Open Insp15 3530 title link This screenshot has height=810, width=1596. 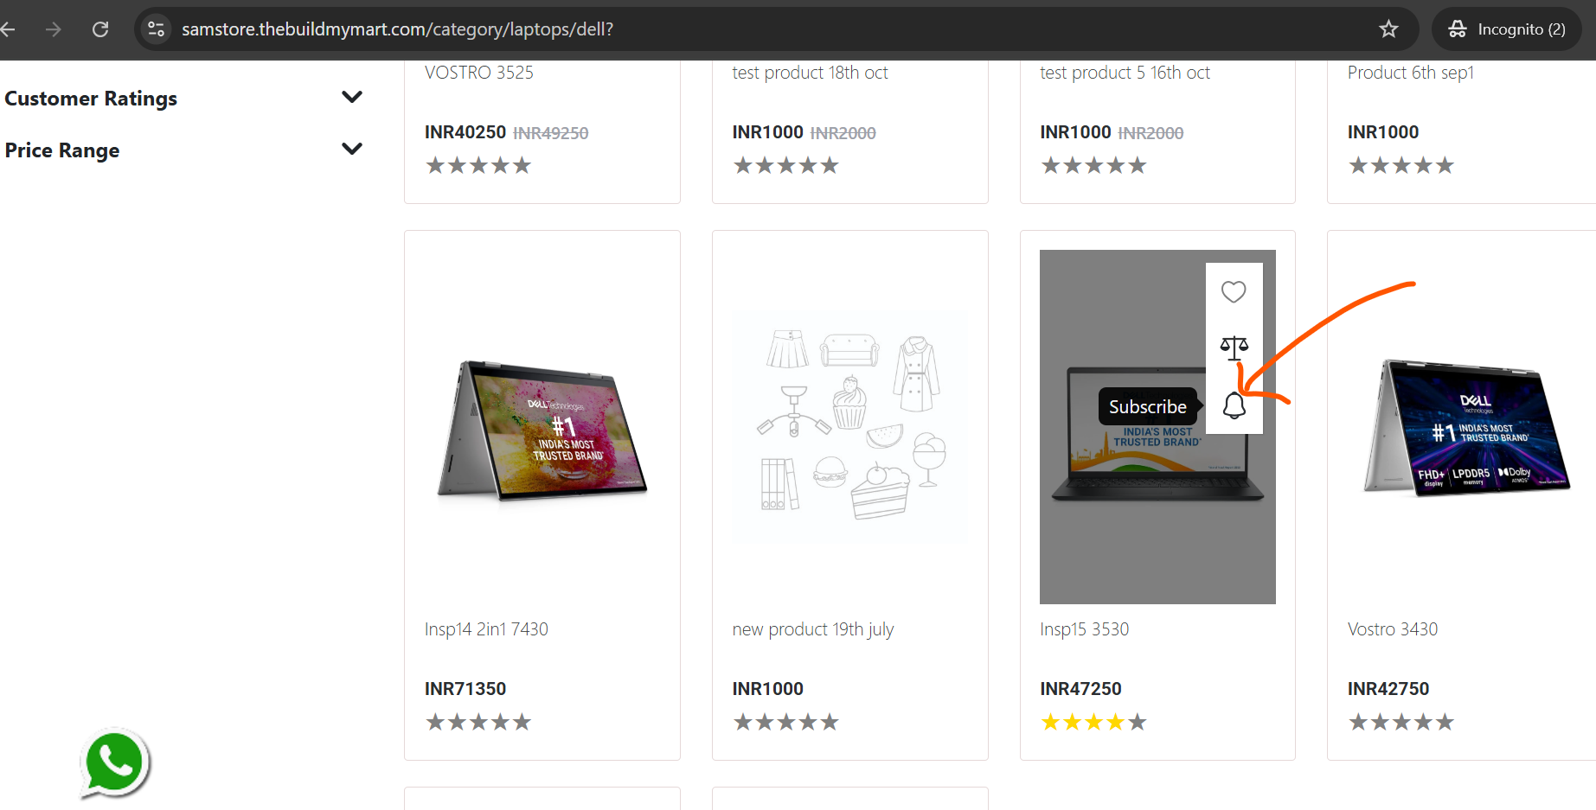(x=1085, y=629)
